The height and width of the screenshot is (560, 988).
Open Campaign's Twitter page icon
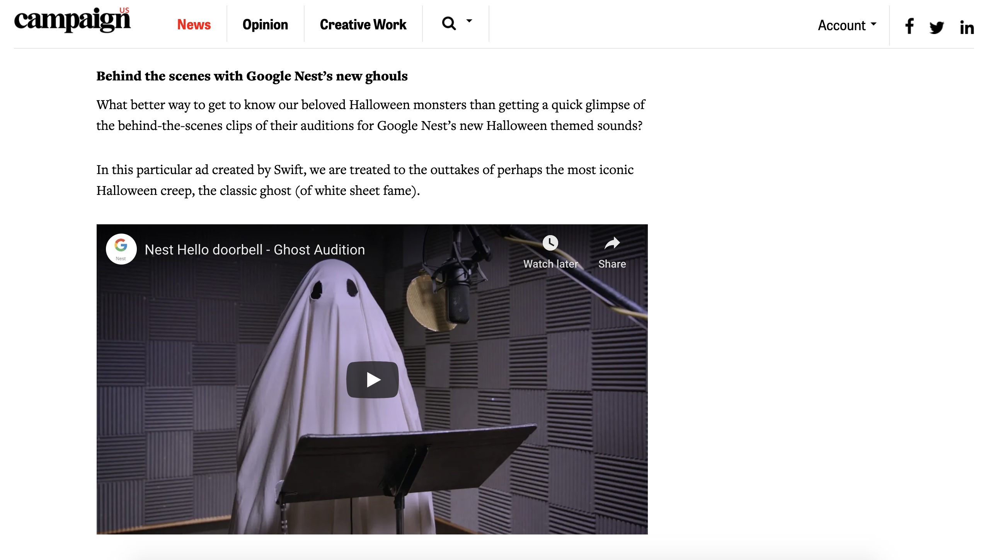click(x=937, y=27)
